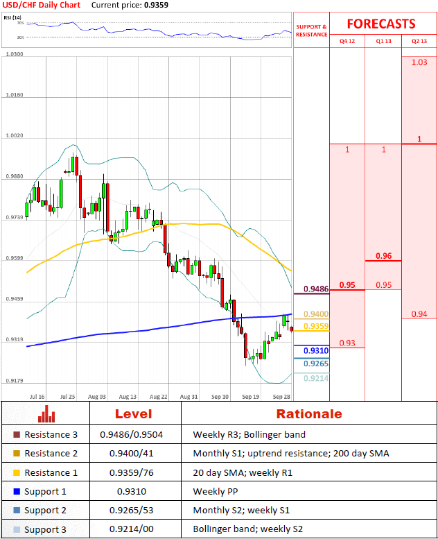Select the 0.9310 support level label
The image size is (438, 539).
[315, 351]
